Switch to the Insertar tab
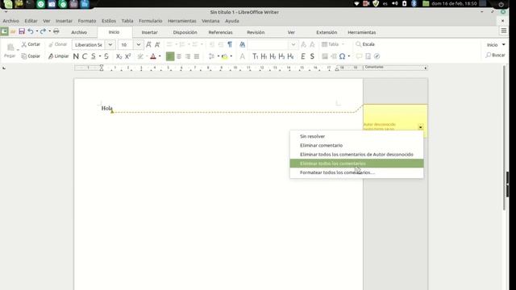This screenshot has height=290, width=516. [149, 32]
